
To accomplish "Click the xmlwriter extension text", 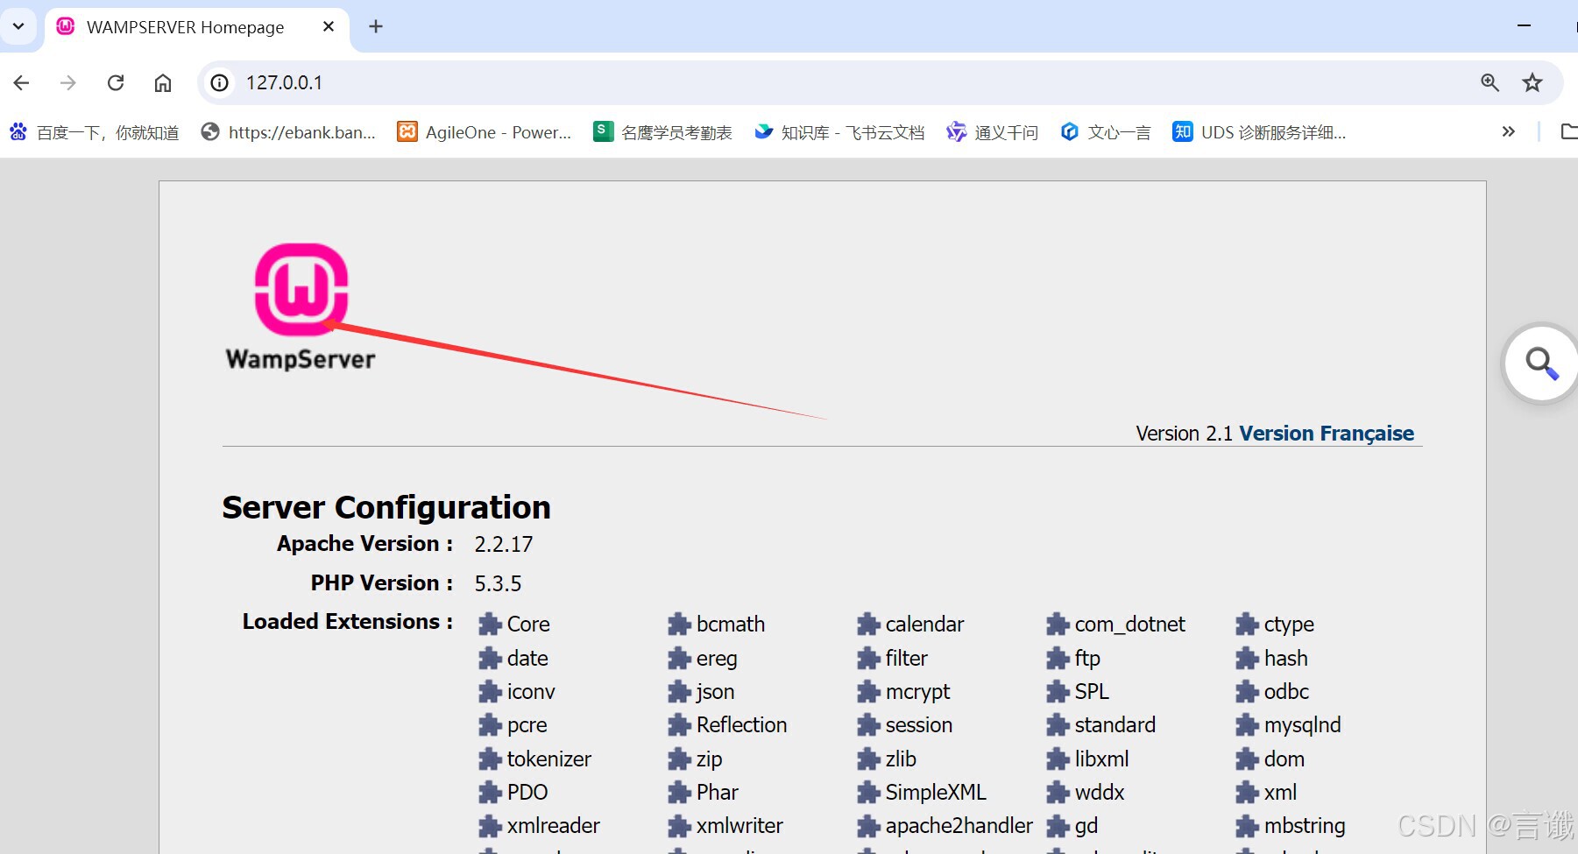I will 739,826.
